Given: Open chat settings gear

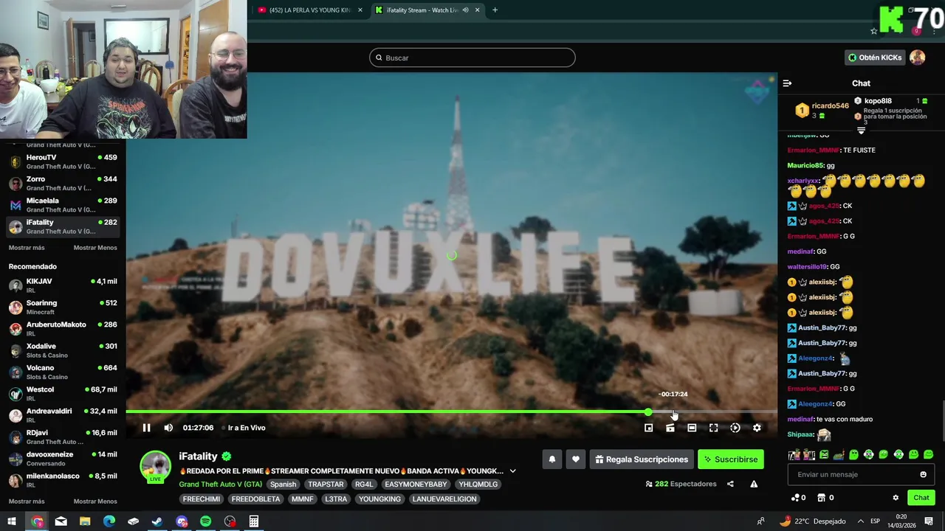Looking at the screenshot, I should coord(896,498).
